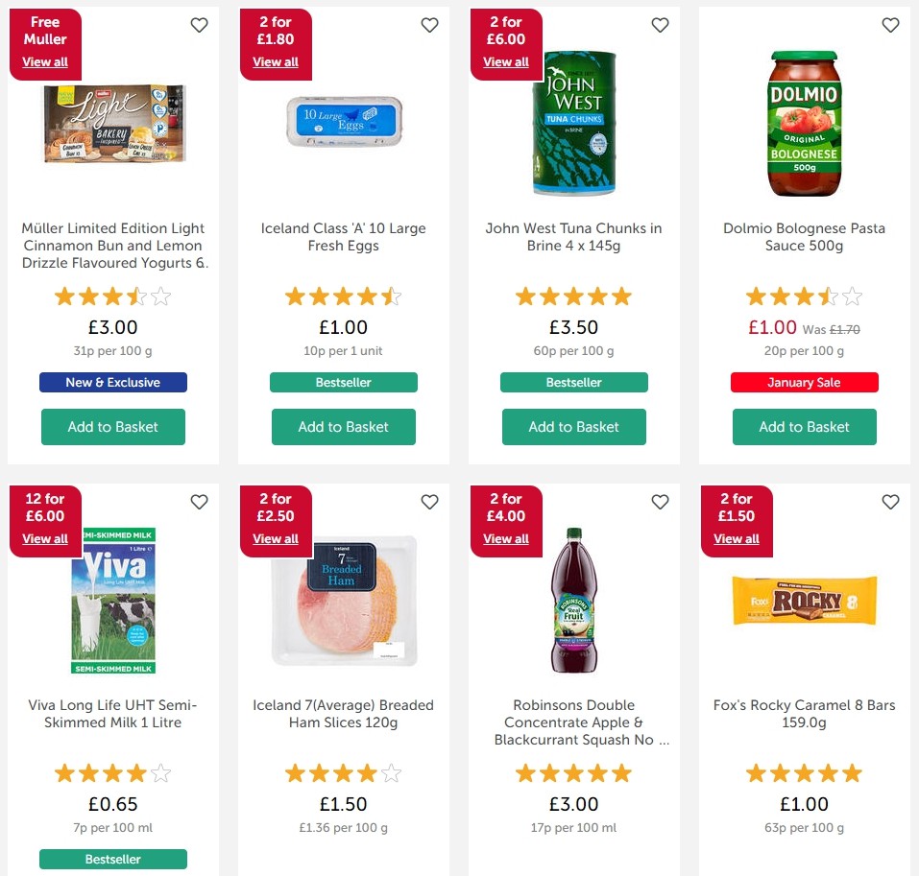Click the heart icon on Fox's Rocky Caramel Bars

coord(890,502)
